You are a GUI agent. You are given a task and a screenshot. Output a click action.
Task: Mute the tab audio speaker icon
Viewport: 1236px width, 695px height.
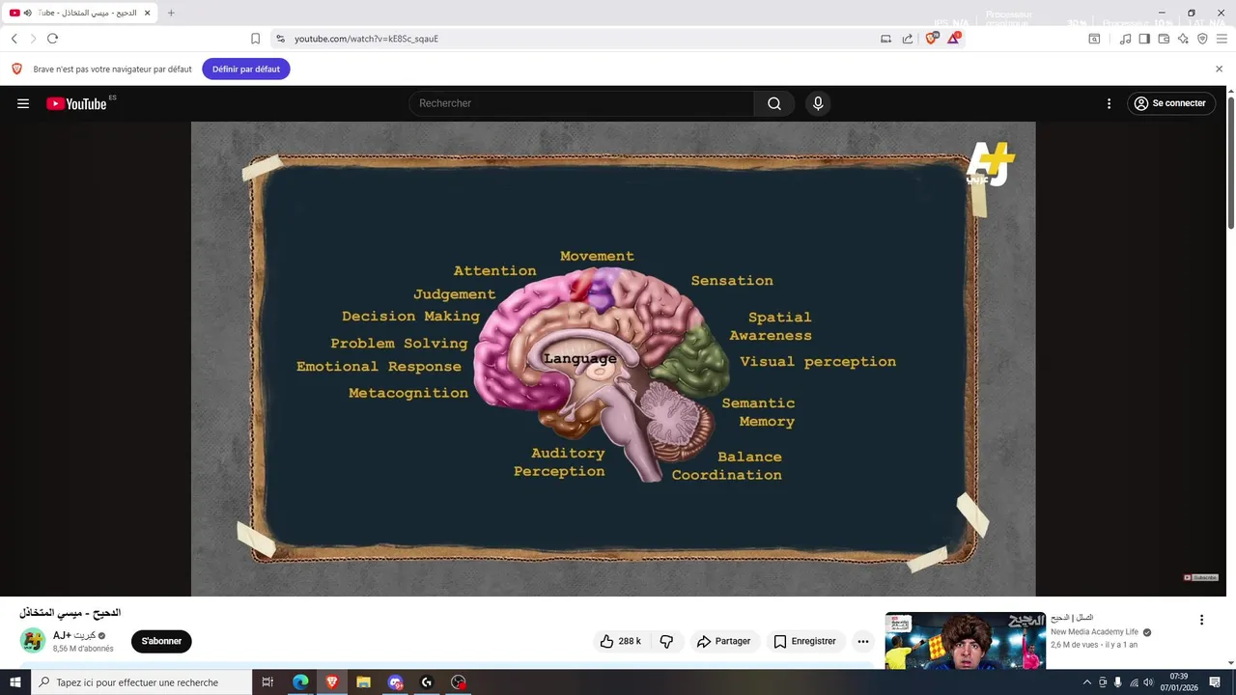[27, 13]
